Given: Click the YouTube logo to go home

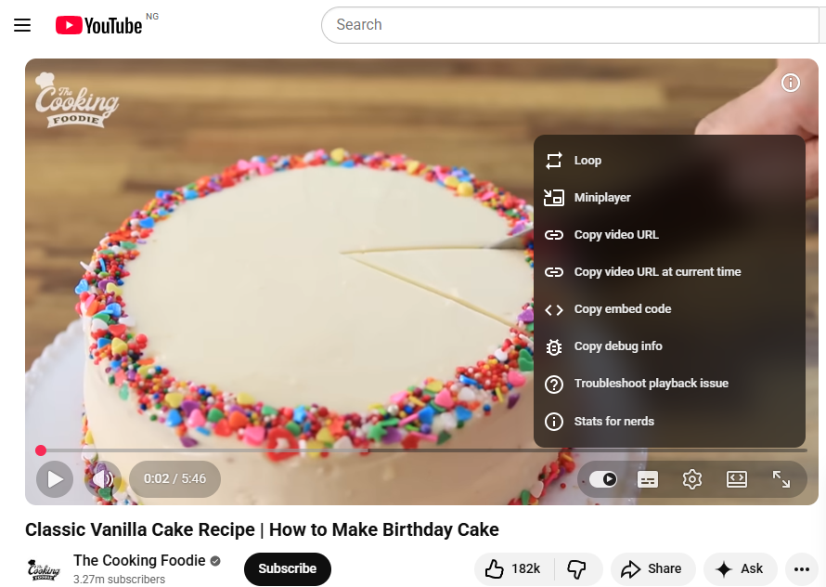Looking at the screenshot, I should (98, 25).
